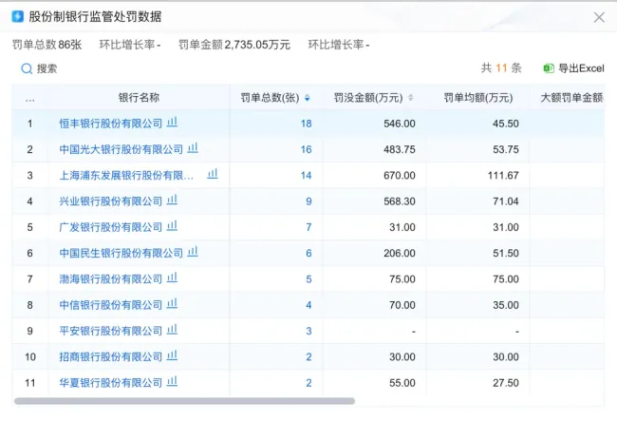The image size is (617, 440).
Task: Click the 483.75 penalty amount cell
Action: point(400,150)
